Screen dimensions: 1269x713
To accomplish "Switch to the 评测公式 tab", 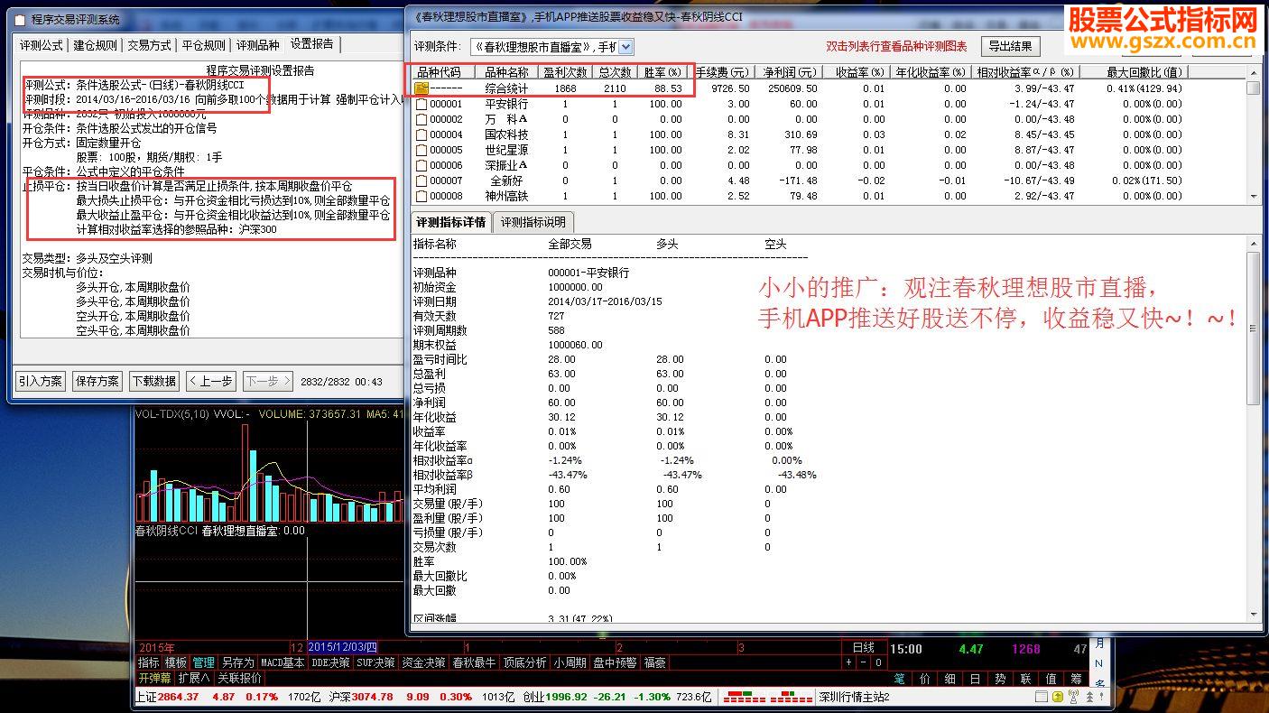I will (x=42, y=44).
